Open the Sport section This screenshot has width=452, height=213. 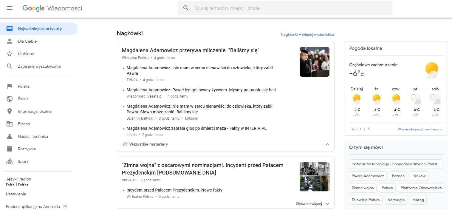click(x=10, y=161)
